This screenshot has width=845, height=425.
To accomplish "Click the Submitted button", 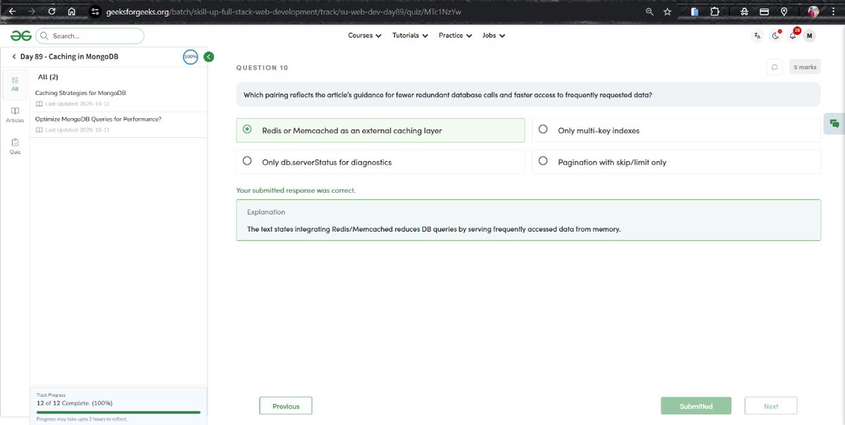I will click(696, 406).
